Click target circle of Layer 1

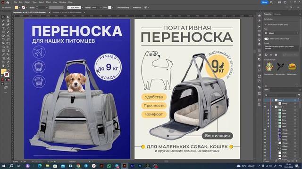(x=295, y=107)
